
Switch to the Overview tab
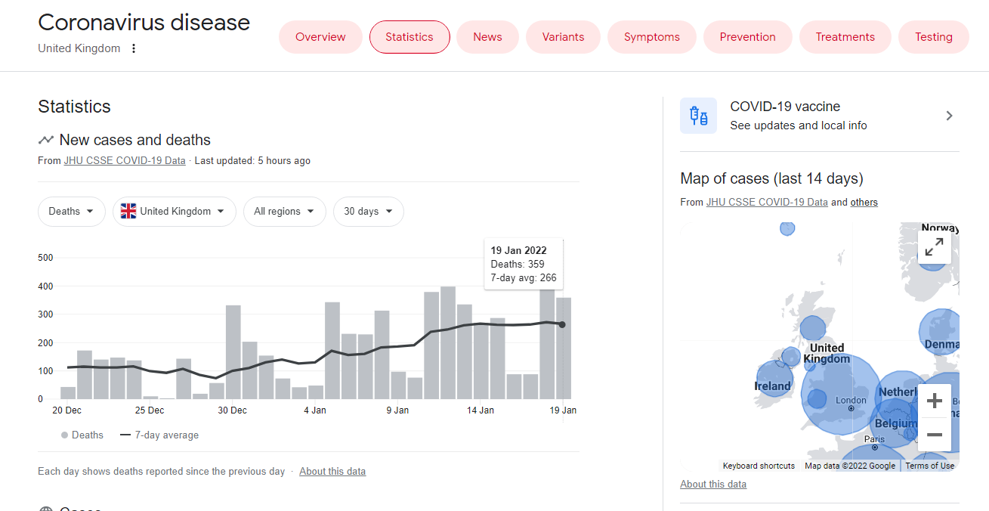320,37
